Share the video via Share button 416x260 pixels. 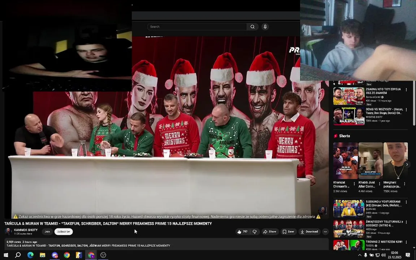pos(270,231)
